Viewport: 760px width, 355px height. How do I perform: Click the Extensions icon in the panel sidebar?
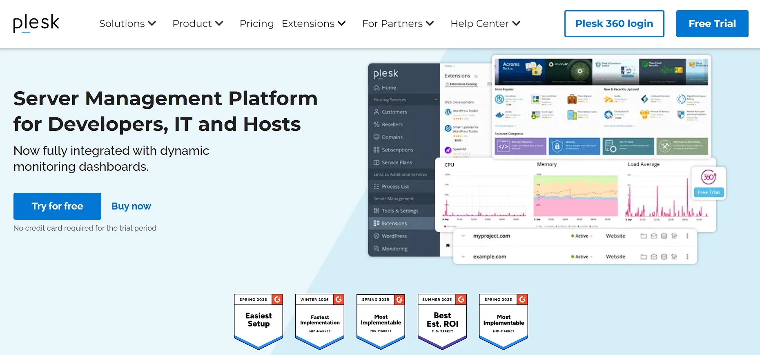[x=377, y=223]
